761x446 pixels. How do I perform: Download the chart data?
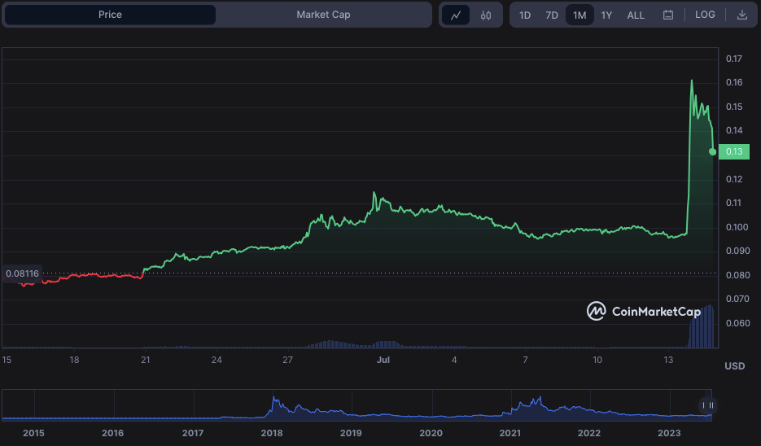click(742, 15)
